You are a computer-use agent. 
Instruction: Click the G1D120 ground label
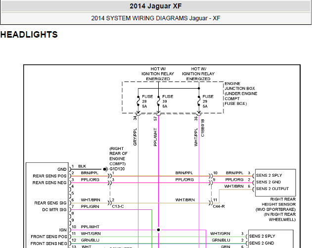(x=117, y=169)
